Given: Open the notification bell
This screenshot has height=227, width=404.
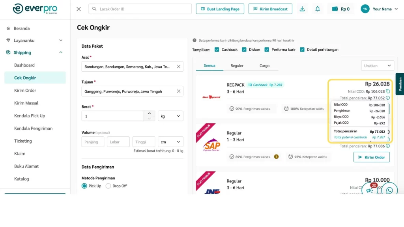Looking at the screenshot, I should (x=318, y=9).
